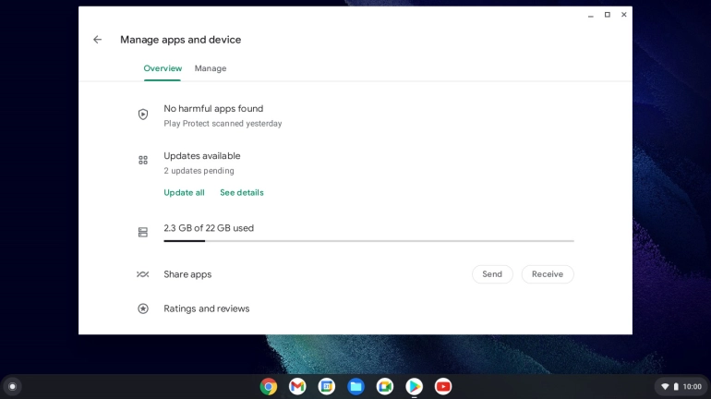Viewport: 711px width, 399px height.
Task: Click the storage usage icon
Action: coord(143,233)
